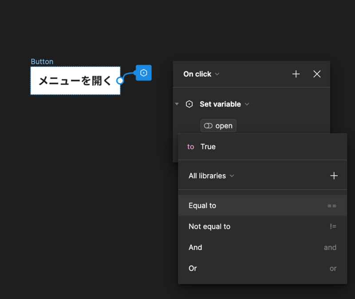Click the open boolean variable chip
Image resolution: width=355 pixels, height=299 pixels.
coord(218,126)
